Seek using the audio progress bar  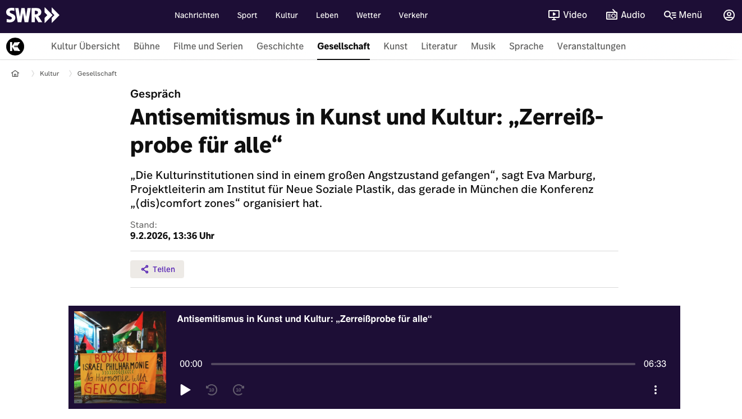point(424,363)
